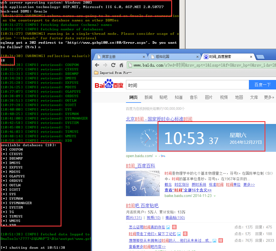Select the 地图 search category
Image resolution: width=276 pixels, height=251 pixels.
click(239, 98)
